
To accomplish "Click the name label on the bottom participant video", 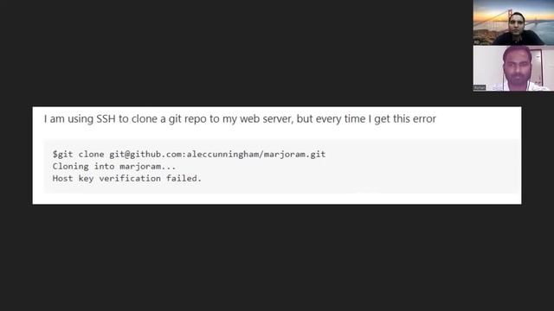I will click(480, 87).
